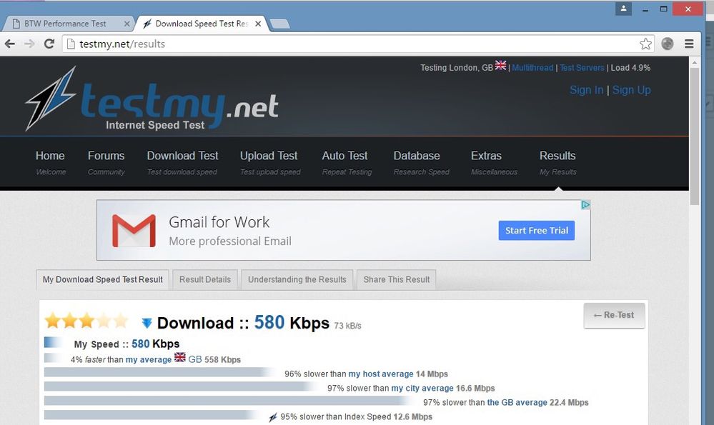Click the my average link
This screenshot has width=714, height=425.
tap(149, 359)
